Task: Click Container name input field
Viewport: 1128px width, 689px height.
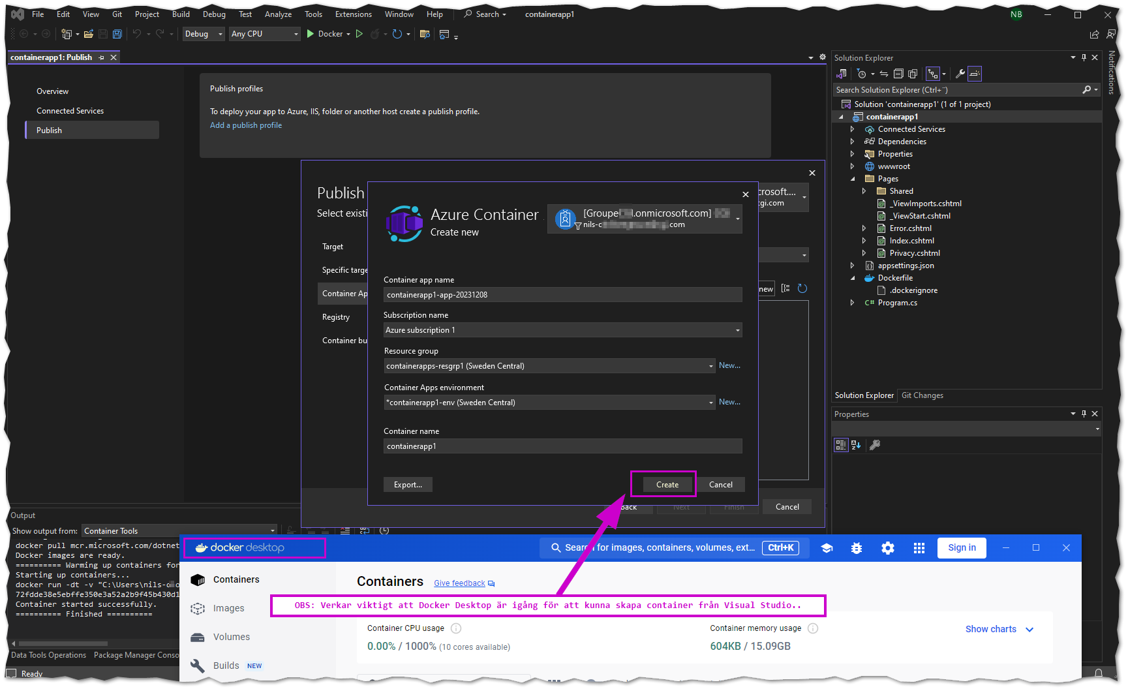Action: pos(562,446)
